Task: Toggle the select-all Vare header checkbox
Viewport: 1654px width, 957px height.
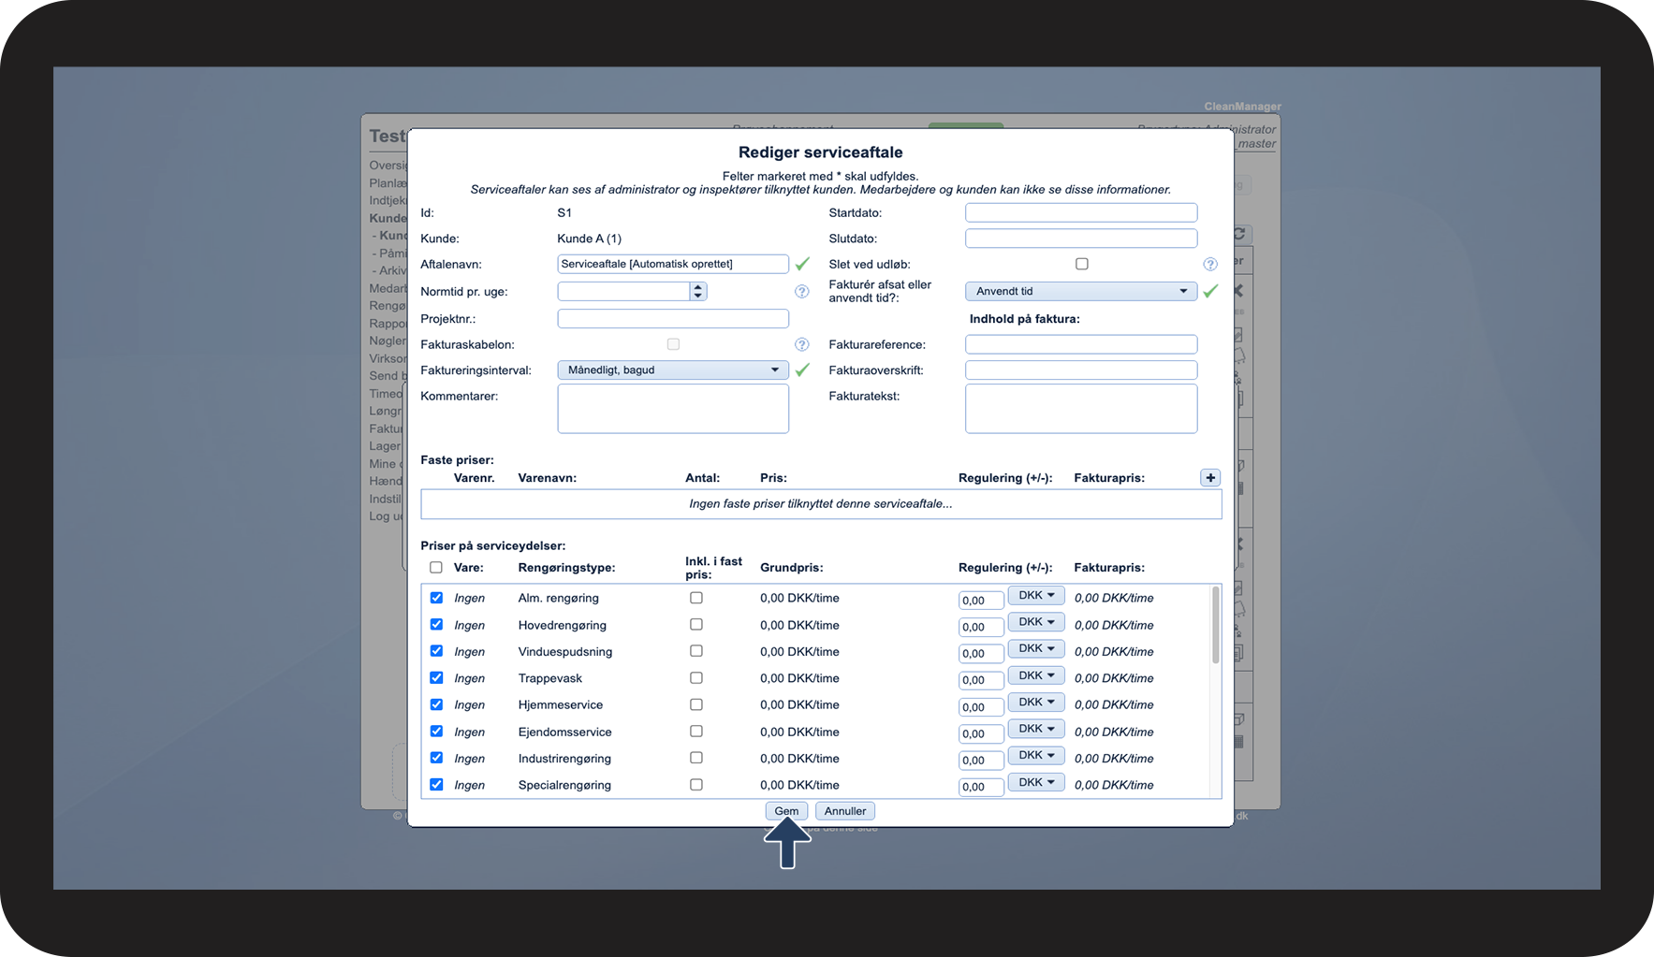Action: [x=436, y=567]
